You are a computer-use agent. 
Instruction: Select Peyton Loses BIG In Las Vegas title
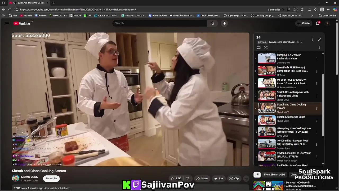click(x=294, y=155)
